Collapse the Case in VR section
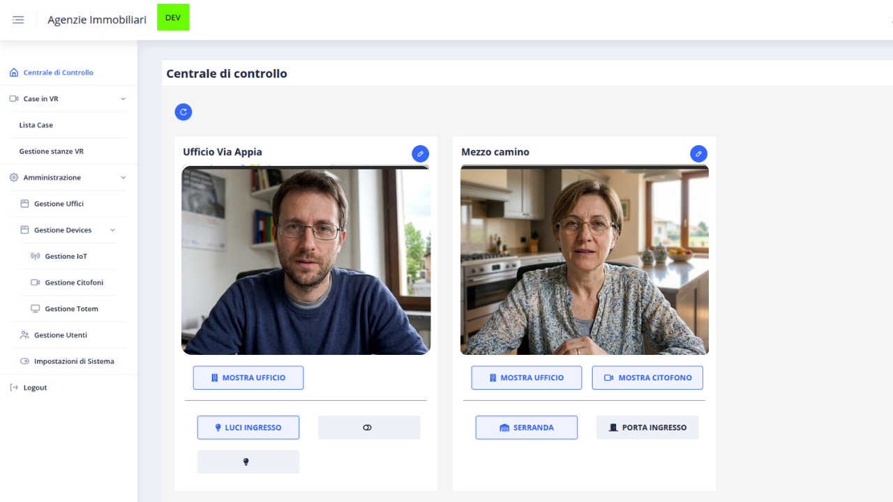Screen dimensions: 893x502 123,98
